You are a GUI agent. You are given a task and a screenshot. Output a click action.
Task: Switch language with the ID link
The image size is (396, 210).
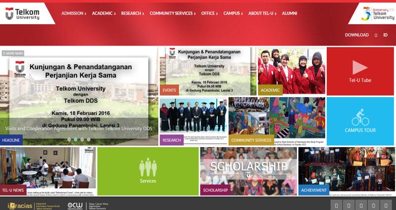[385, 35]
